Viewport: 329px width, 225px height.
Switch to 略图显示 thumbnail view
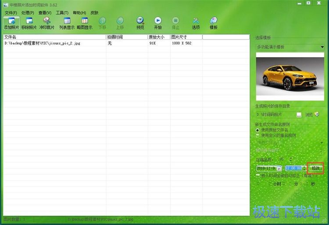85,23
